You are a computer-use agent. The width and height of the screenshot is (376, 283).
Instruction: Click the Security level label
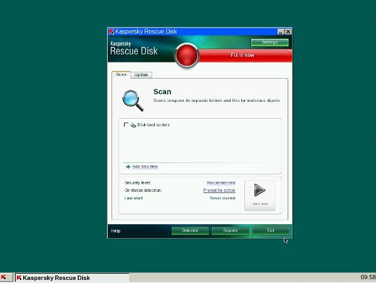[138, 183]
